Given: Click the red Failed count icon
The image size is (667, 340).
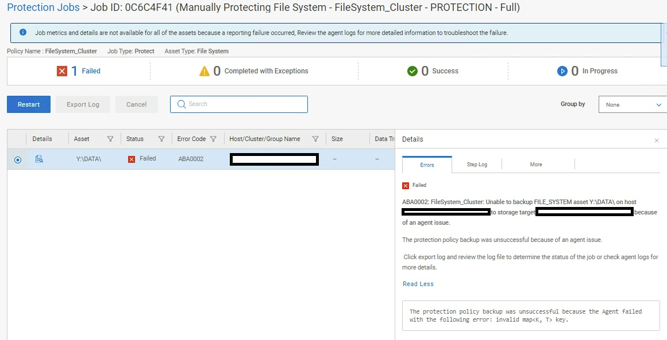Looking at the screenshot, I should click(x=62, y=71).
